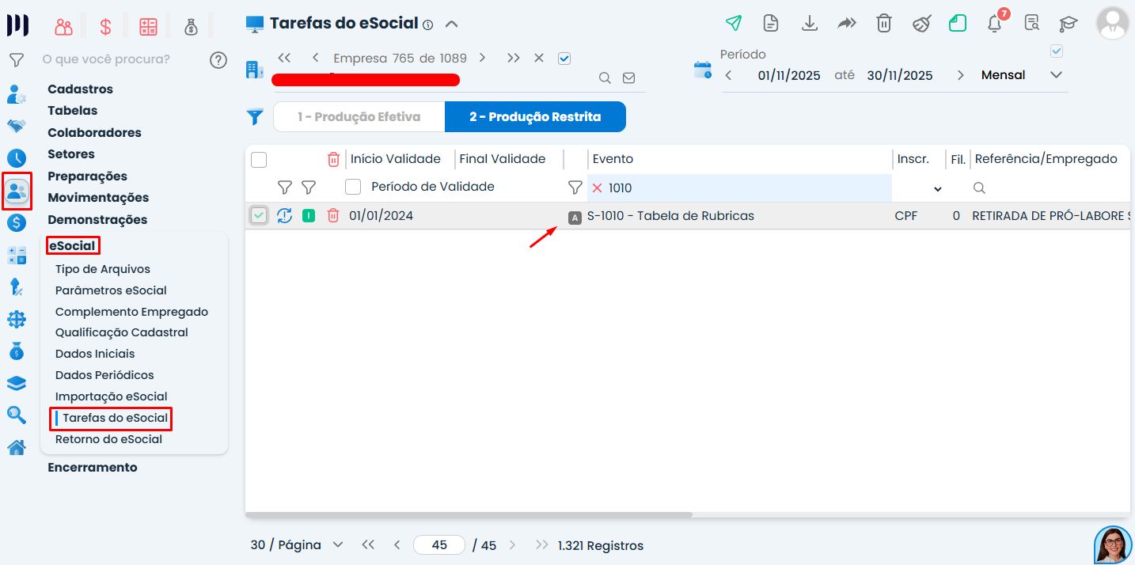Jump to first company double arrow

[285, 58]
